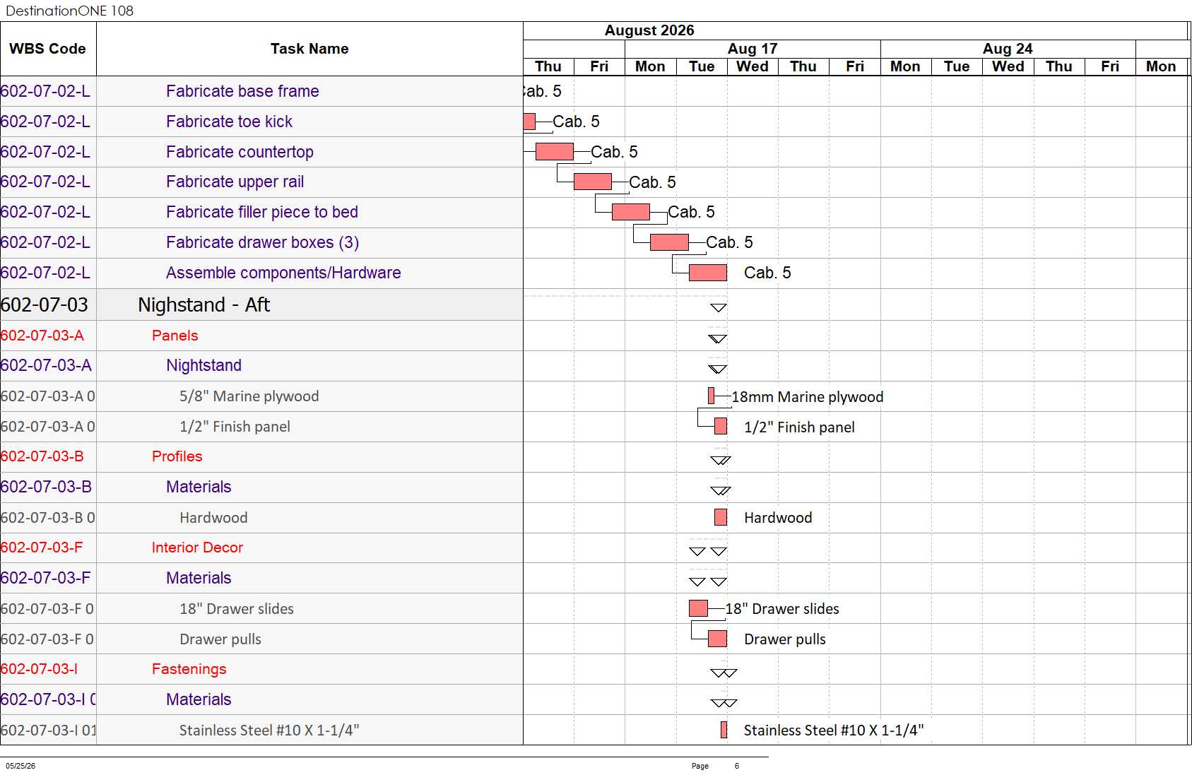Click the Task Name column header
This screenshot has height=775, width=1192.
[309, 49]
